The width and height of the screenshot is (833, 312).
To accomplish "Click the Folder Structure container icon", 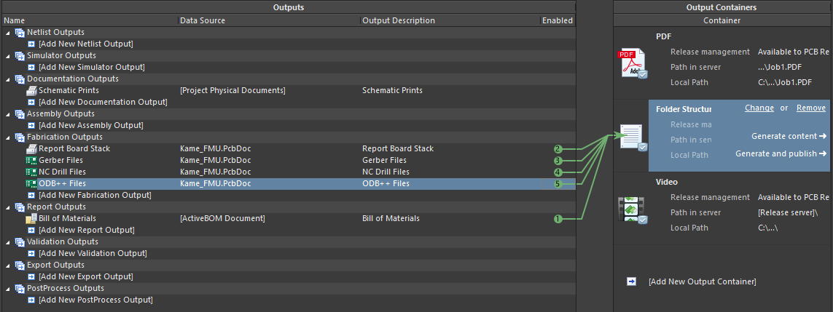I will (634, 137).
